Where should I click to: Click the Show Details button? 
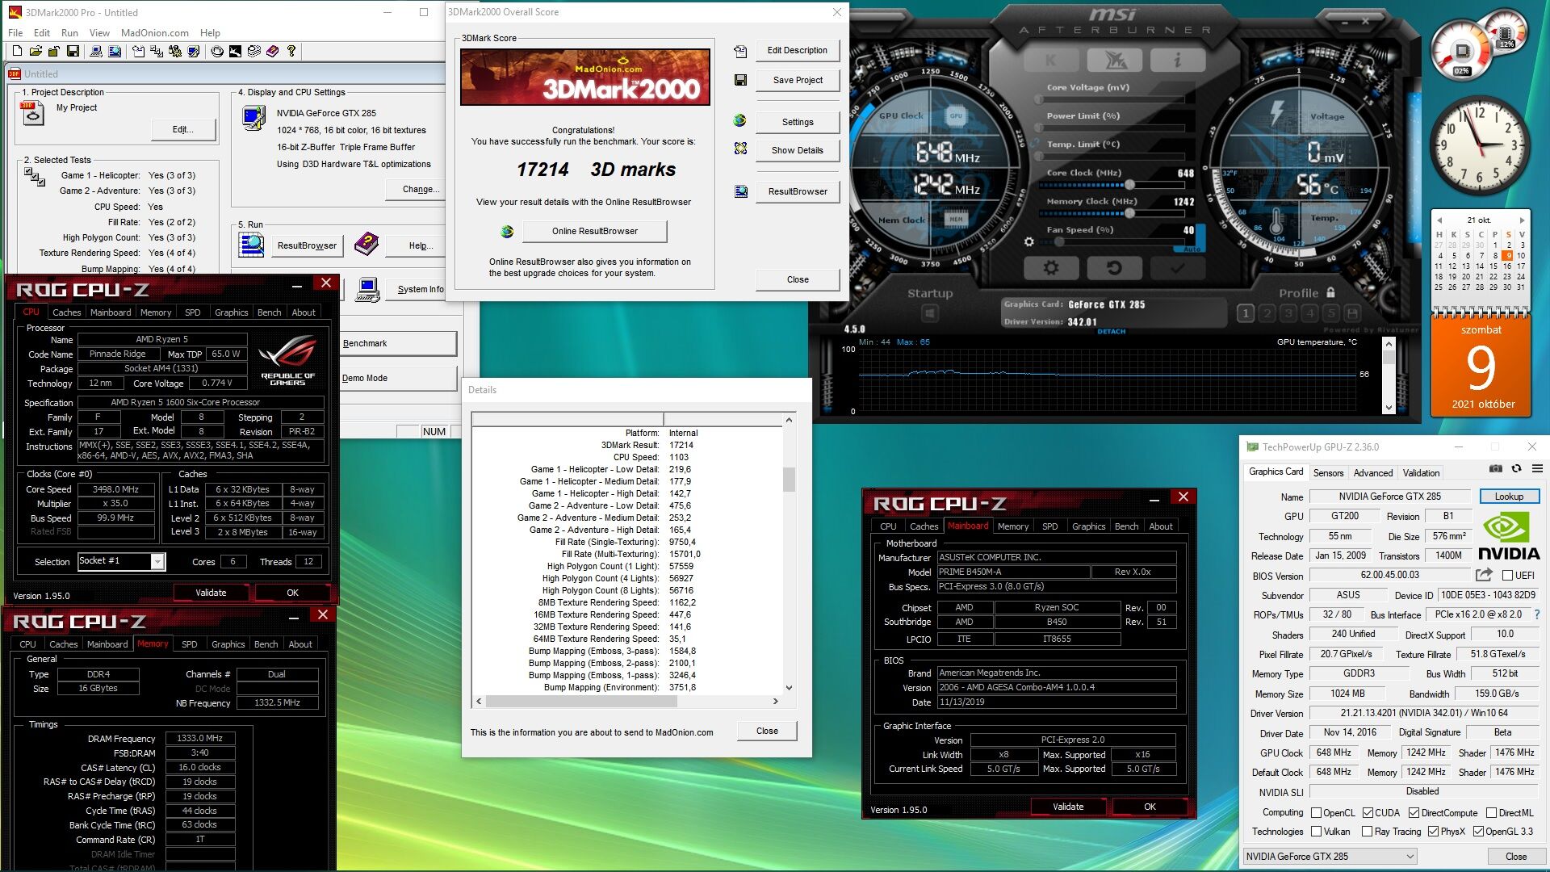(x=798, y=150)
